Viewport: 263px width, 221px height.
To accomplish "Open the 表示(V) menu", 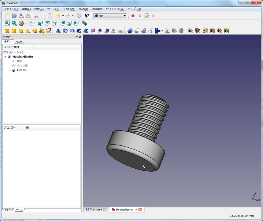I will click(39, 9).
